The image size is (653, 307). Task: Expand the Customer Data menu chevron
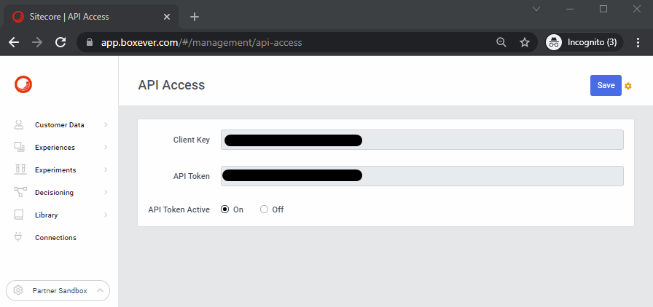106,125
